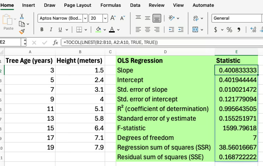263x166 pixels.
Task: Apply the red font color swatch
Action: point(112,30)
